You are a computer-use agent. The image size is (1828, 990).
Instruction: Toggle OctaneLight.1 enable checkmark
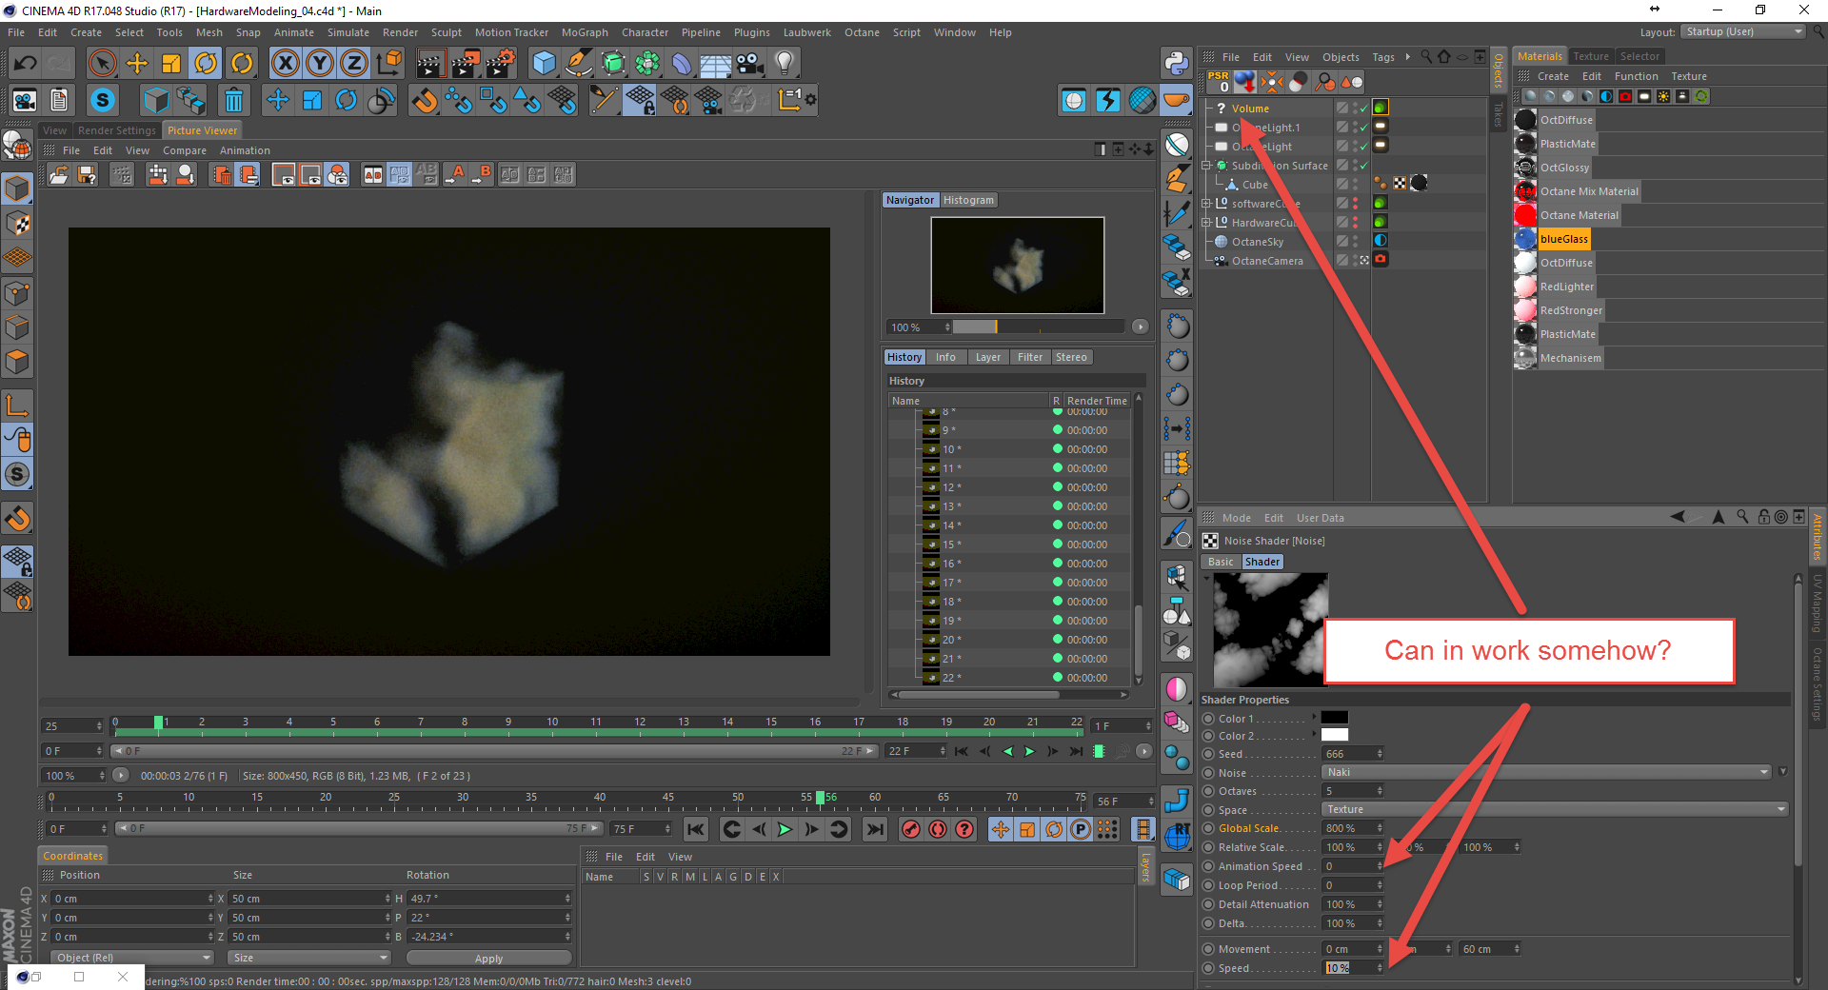click(1363, 128)
